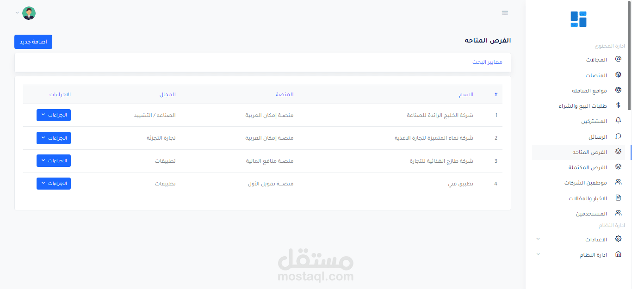Click the people icon beside موظفين الشركات
Screen dimensions: 632x289
tap(618, 182)
